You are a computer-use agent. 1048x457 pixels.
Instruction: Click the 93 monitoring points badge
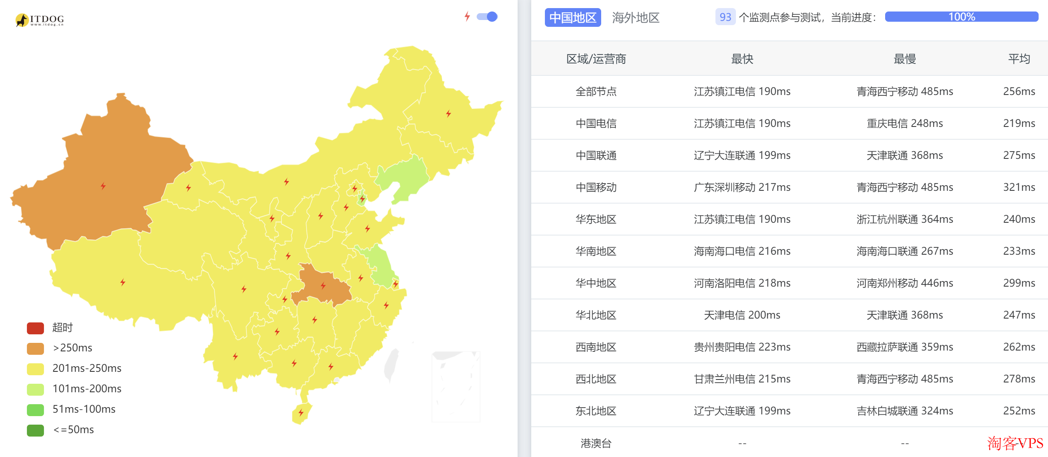(725, 17)
